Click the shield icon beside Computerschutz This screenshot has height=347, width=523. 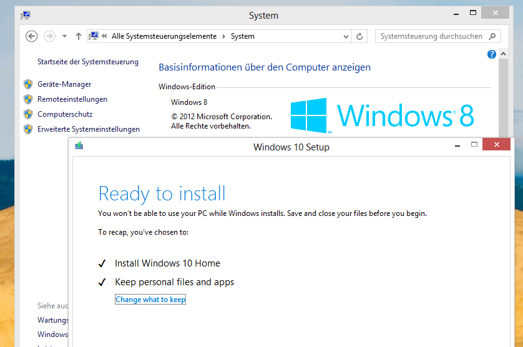[x=28, y=114]
